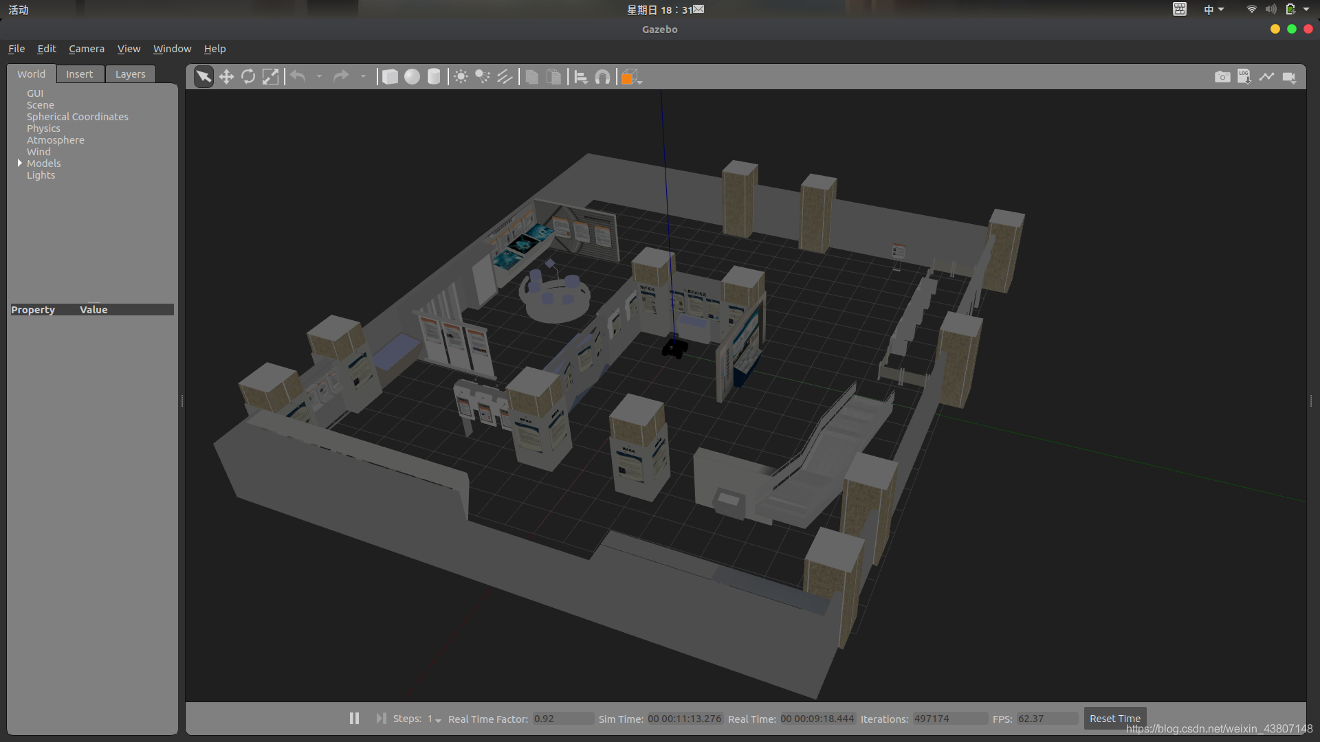Toggle video recording icon
1320x742 pixels.
pyautogui.click(x=1289, y=77)
